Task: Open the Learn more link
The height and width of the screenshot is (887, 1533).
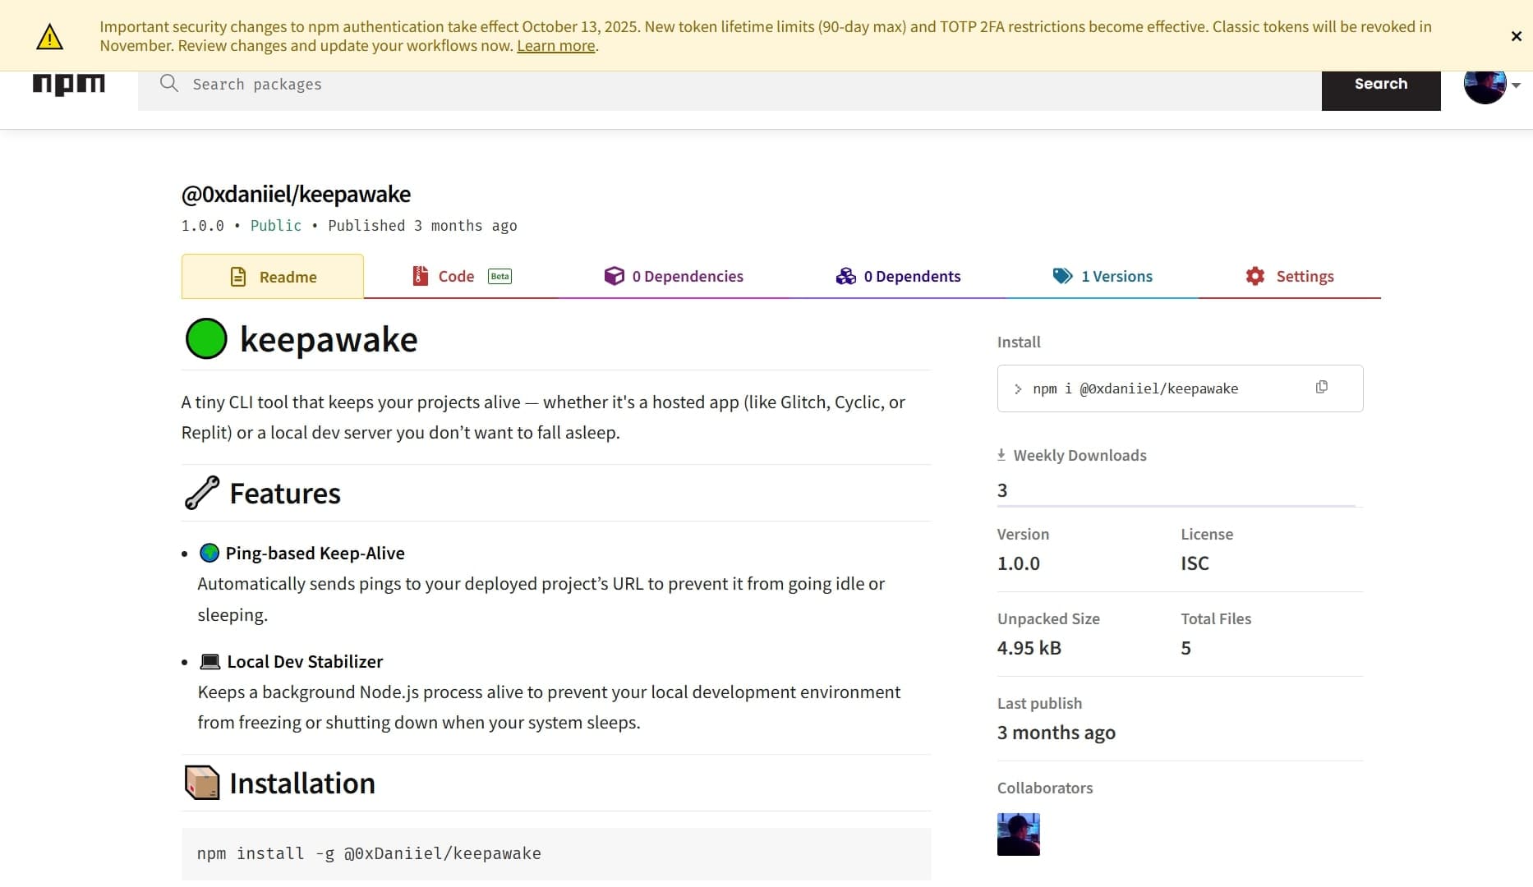Action: click(x=555, y=46)
